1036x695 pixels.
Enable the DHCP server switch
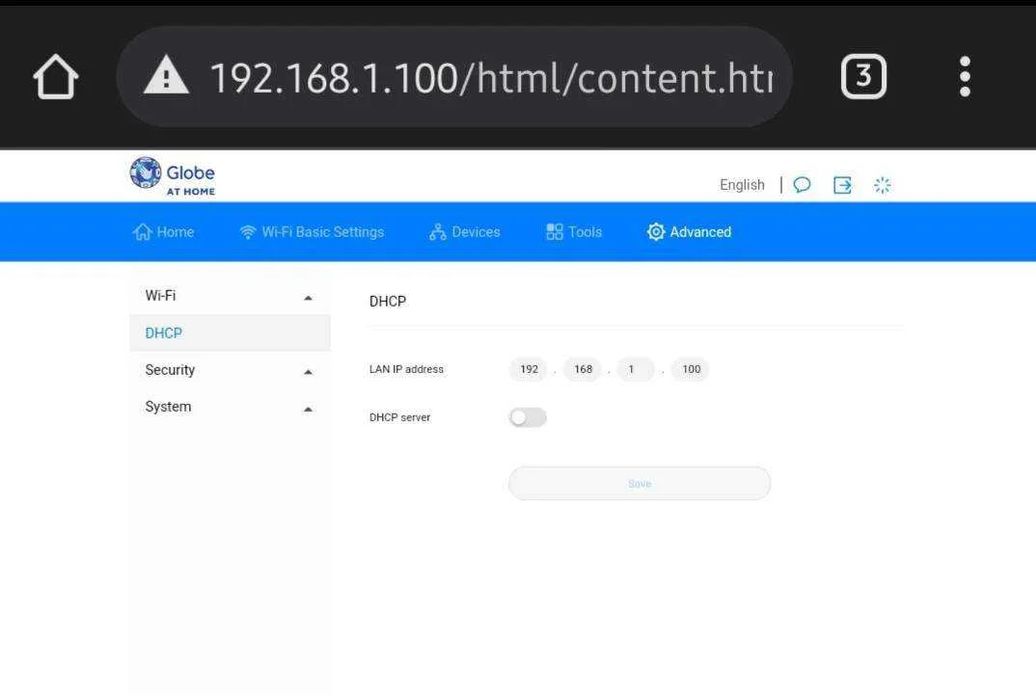coord(528,417)
